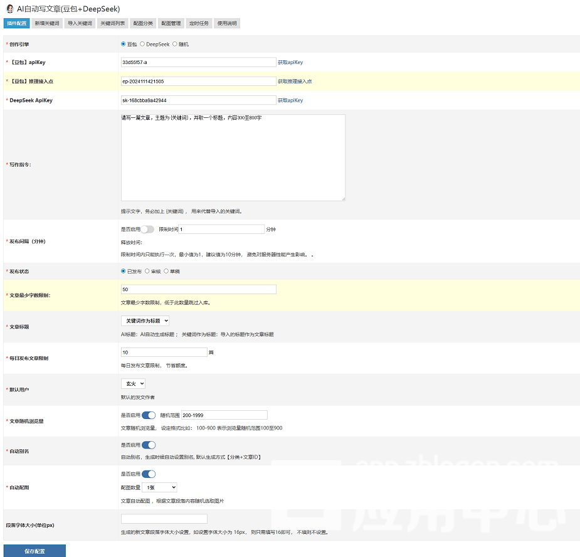Choose the DeepSeek engine radio button
The width and height of the screenshot is (580, 557).
point(142,44)
